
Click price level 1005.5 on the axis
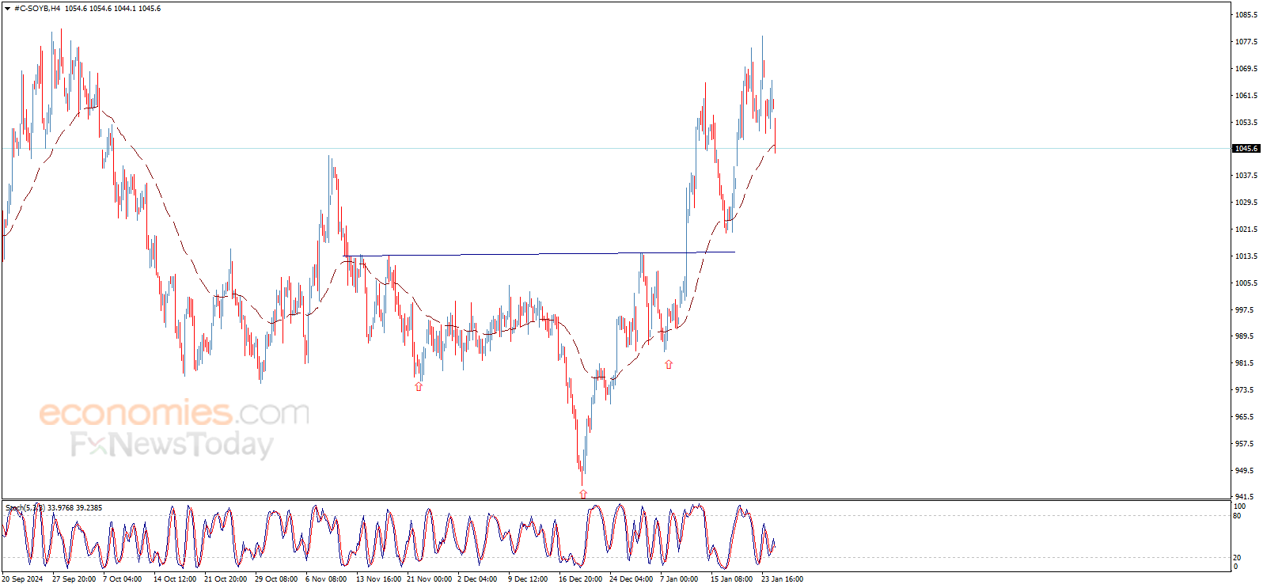[1246, 283]
